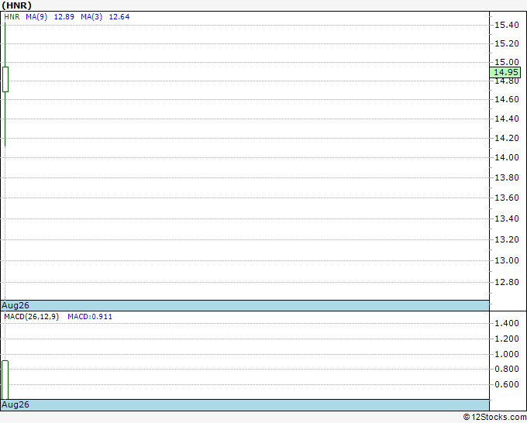This screenshot has width=527, height=423.
Task: Click the green 14.95 current price tag
Action: click(507, 72)
